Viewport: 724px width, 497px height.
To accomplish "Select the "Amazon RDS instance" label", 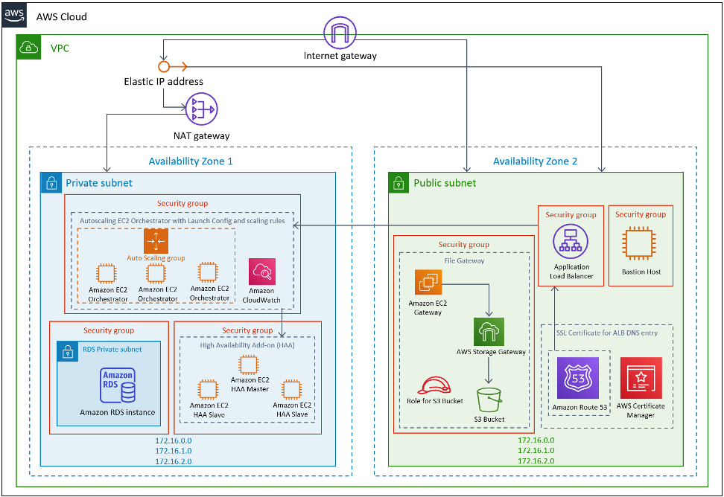I will [x=118, y=413].
